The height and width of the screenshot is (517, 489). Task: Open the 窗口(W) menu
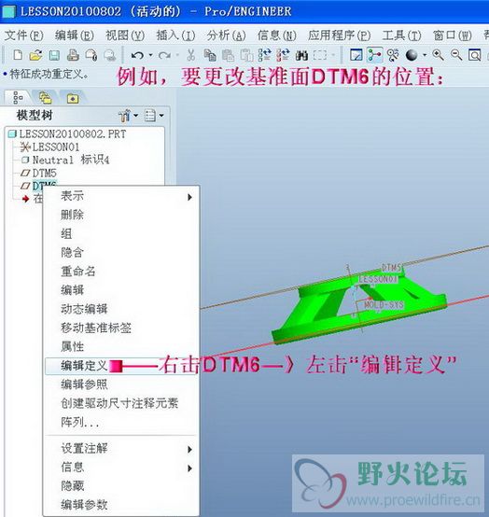pyautogui.click(x=453, y=35)
